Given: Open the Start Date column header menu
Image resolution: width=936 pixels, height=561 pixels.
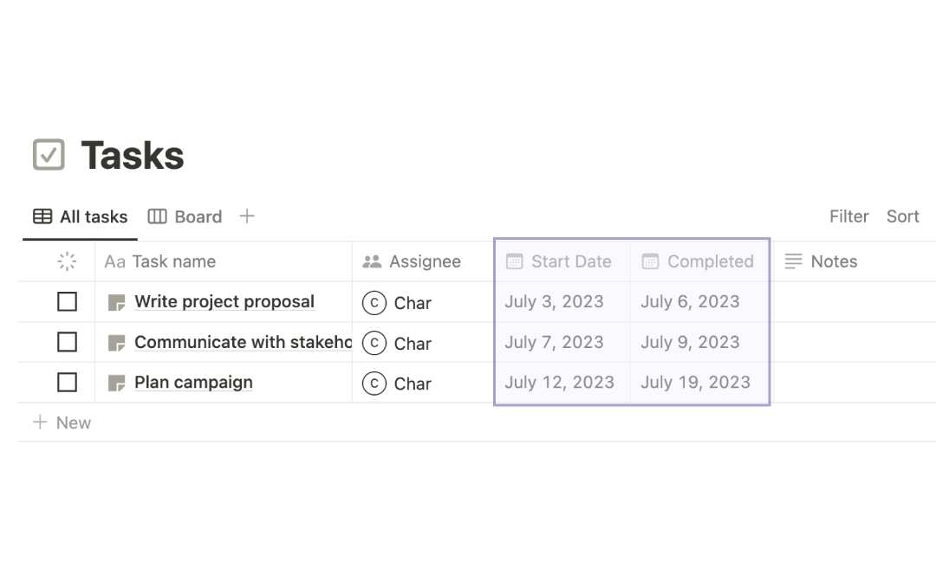Looking at the screenshot, I should (x=562, y=261).
